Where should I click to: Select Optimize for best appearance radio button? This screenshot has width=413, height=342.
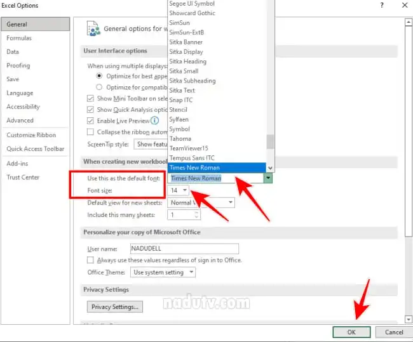(x=99, y=76)
